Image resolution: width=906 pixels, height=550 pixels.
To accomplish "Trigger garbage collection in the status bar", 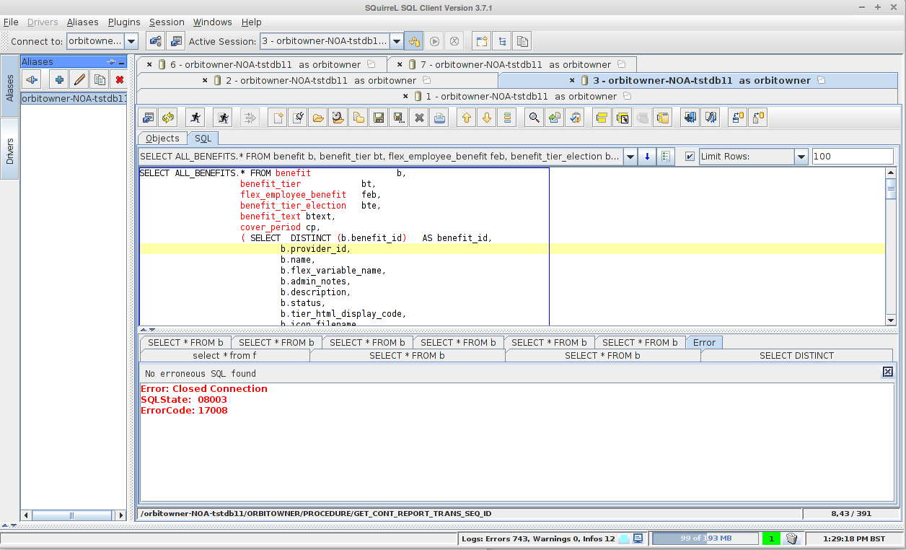I will [x=791, y=538].
